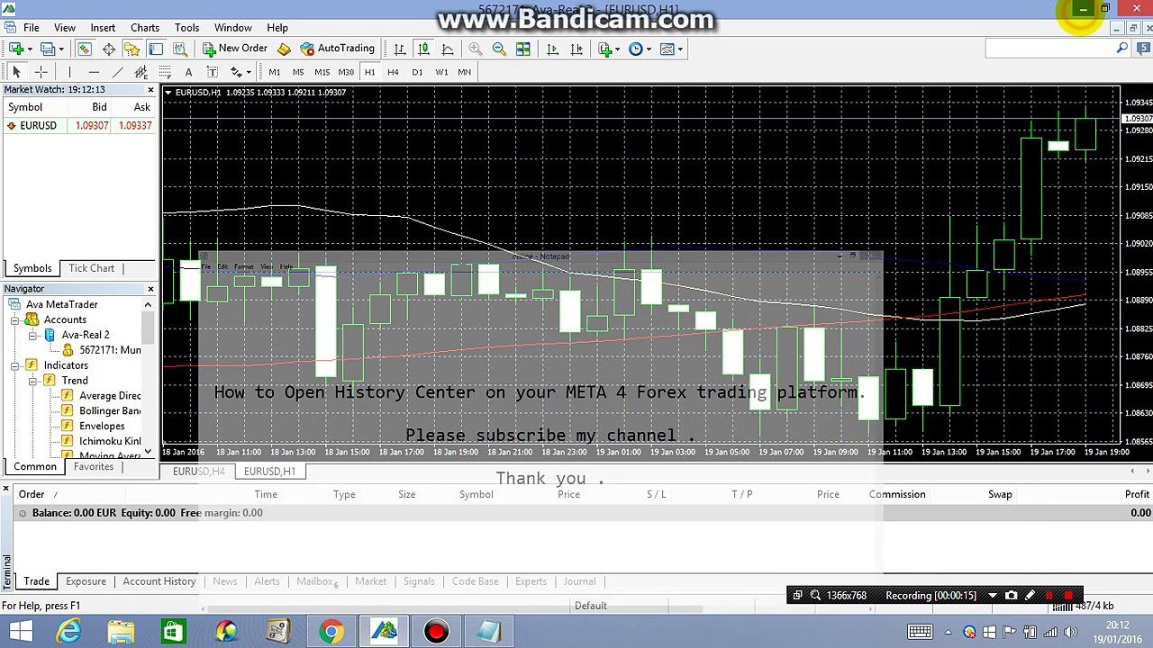Toggle the Market Watch window icon
The width and height of the screenshot is (1153, 648).
(85, 49)
